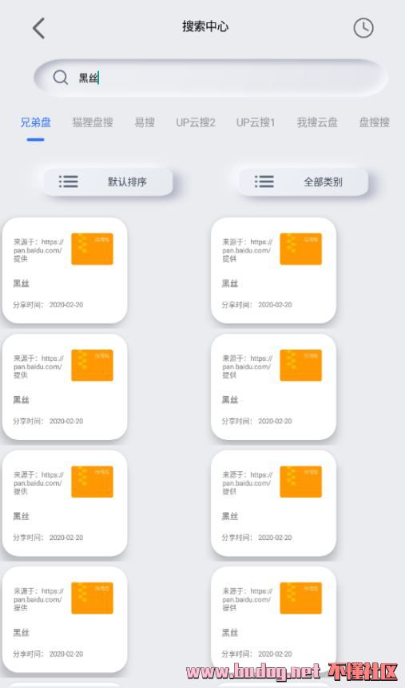Open the 默认排序 sort dropdown
This screenshot has height=688, width=405.
point(108,182)
